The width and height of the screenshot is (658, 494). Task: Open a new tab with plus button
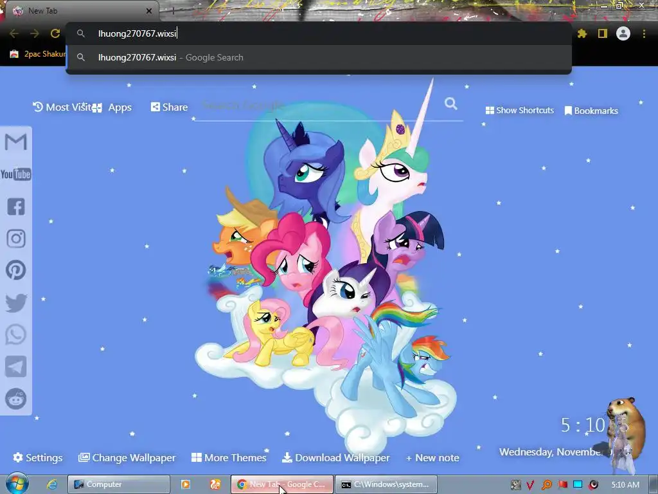[173, 12]
